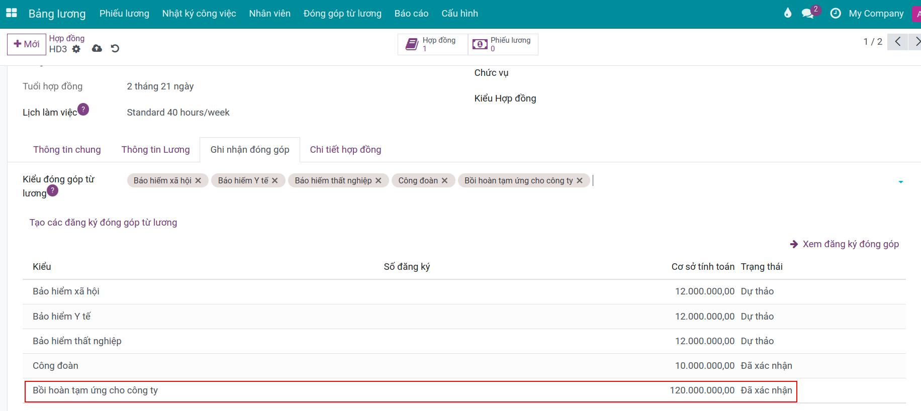Open the Báo cáo menu

411,14
